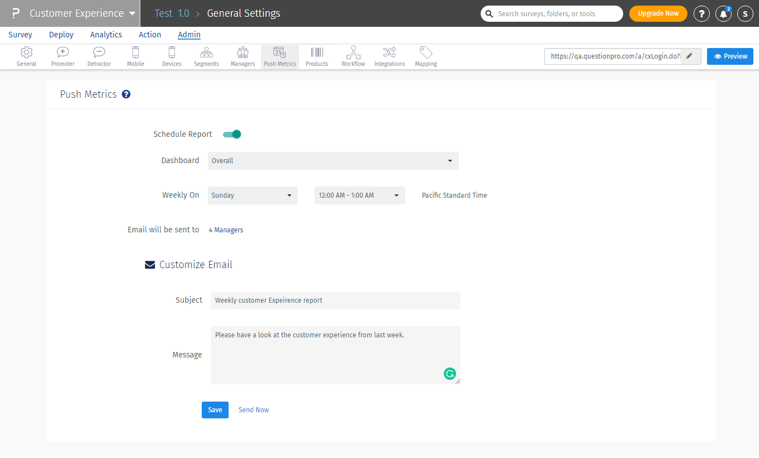Expand the Dashboard Overall dropdown
Viewport: 759px width, 458px height.
[333, 161]
